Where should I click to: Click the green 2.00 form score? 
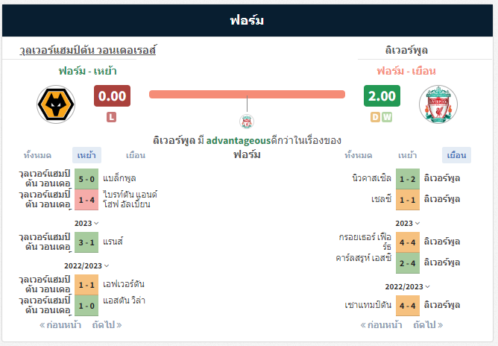tap(382, 95)
